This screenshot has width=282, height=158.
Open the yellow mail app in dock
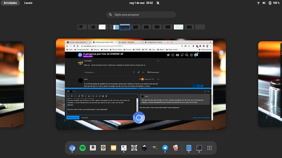(x=114, y=148)
